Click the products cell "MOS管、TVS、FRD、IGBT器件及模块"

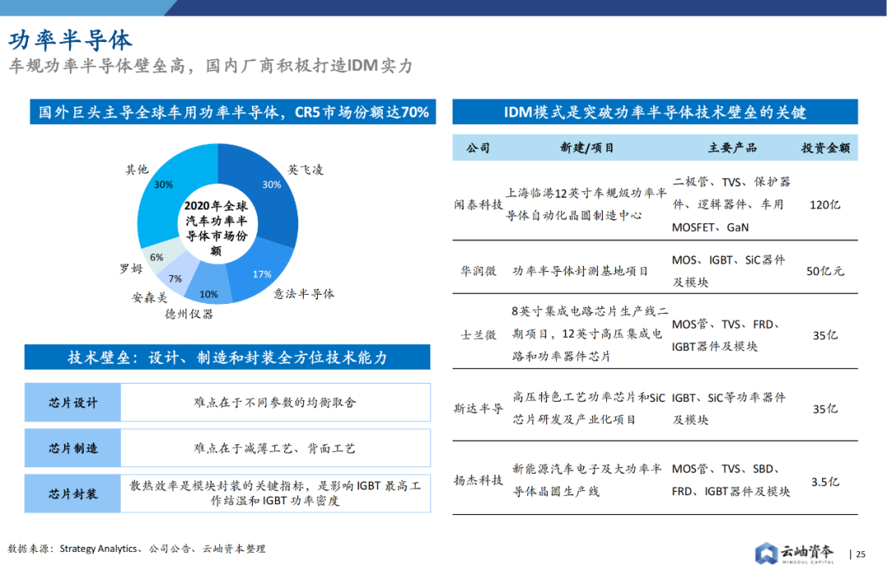(726, 335)
